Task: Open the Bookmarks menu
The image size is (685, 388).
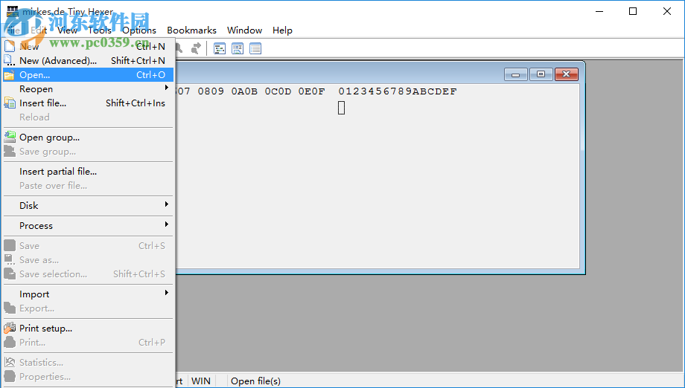Action: coord(191,30)
